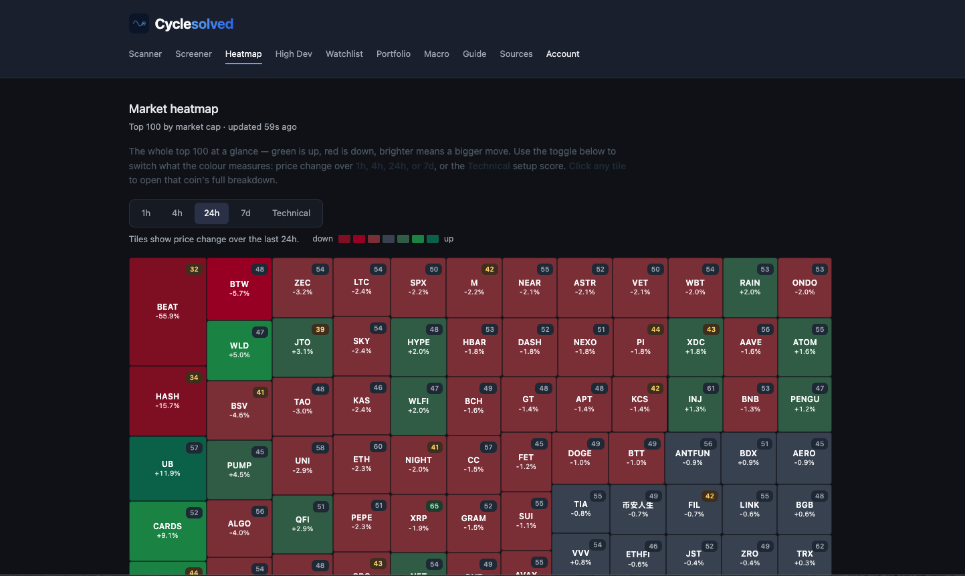Navigate to the Screener section

click(x=193, y=54)
